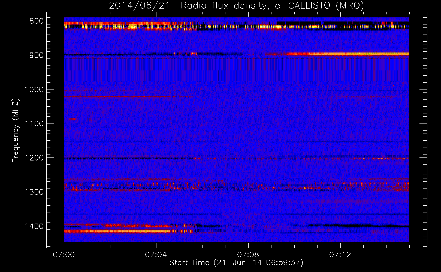Click the 'Start Time (21-Jun-14 06:59:37)' label

click(236, 262)
